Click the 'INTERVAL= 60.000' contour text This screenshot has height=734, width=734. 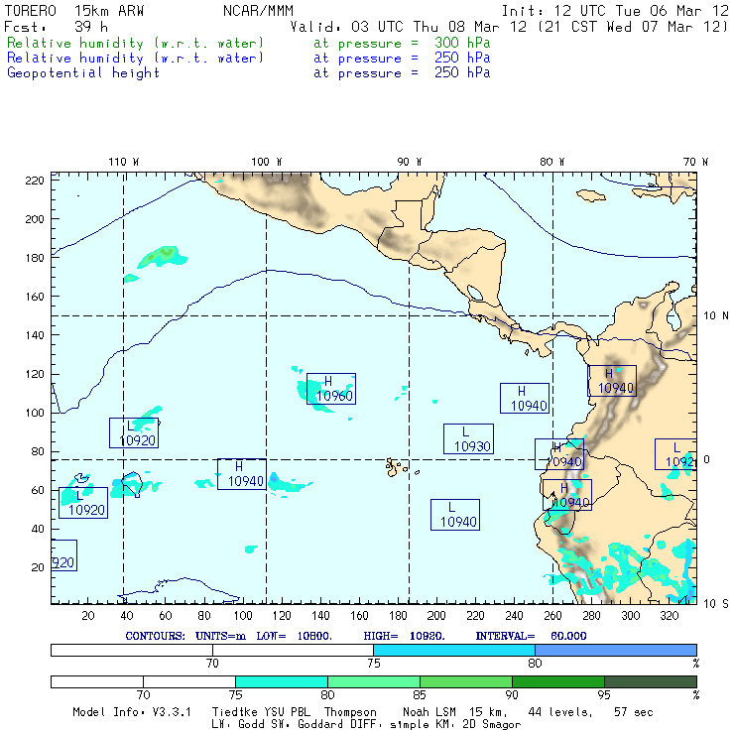pyautogui.click(x=531, y=636)
